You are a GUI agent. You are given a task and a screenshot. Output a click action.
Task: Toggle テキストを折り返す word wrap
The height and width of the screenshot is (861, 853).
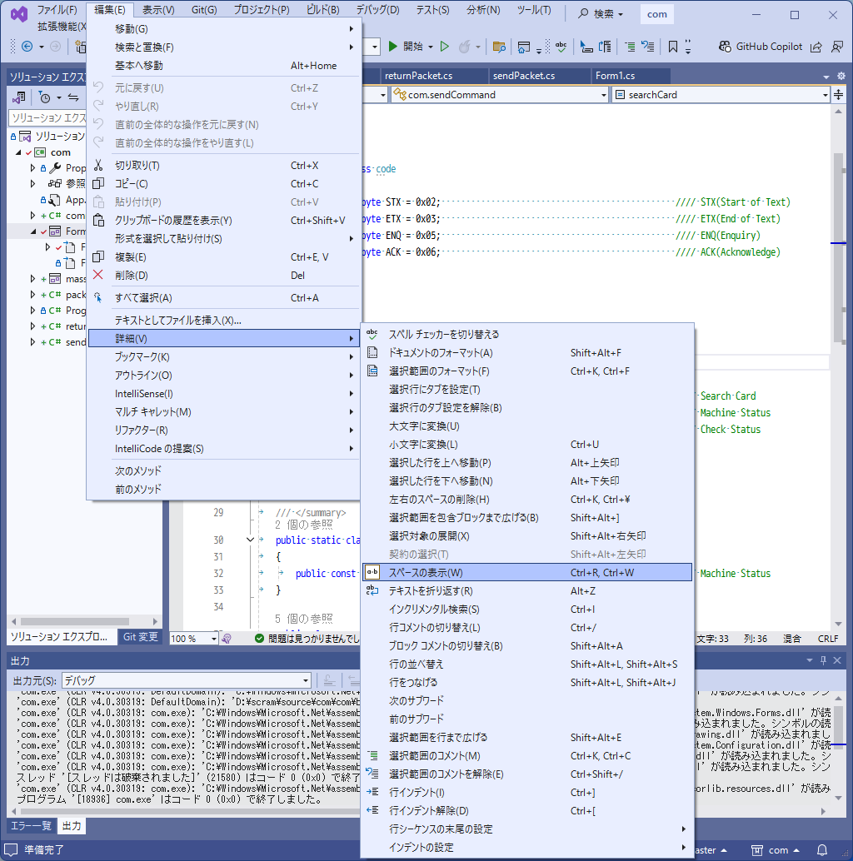point(526,591)
